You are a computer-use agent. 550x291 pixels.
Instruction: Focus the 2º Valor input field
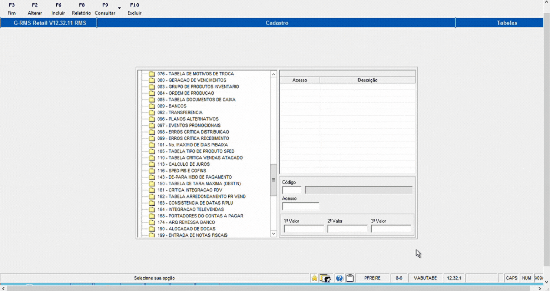pos(347,229)
